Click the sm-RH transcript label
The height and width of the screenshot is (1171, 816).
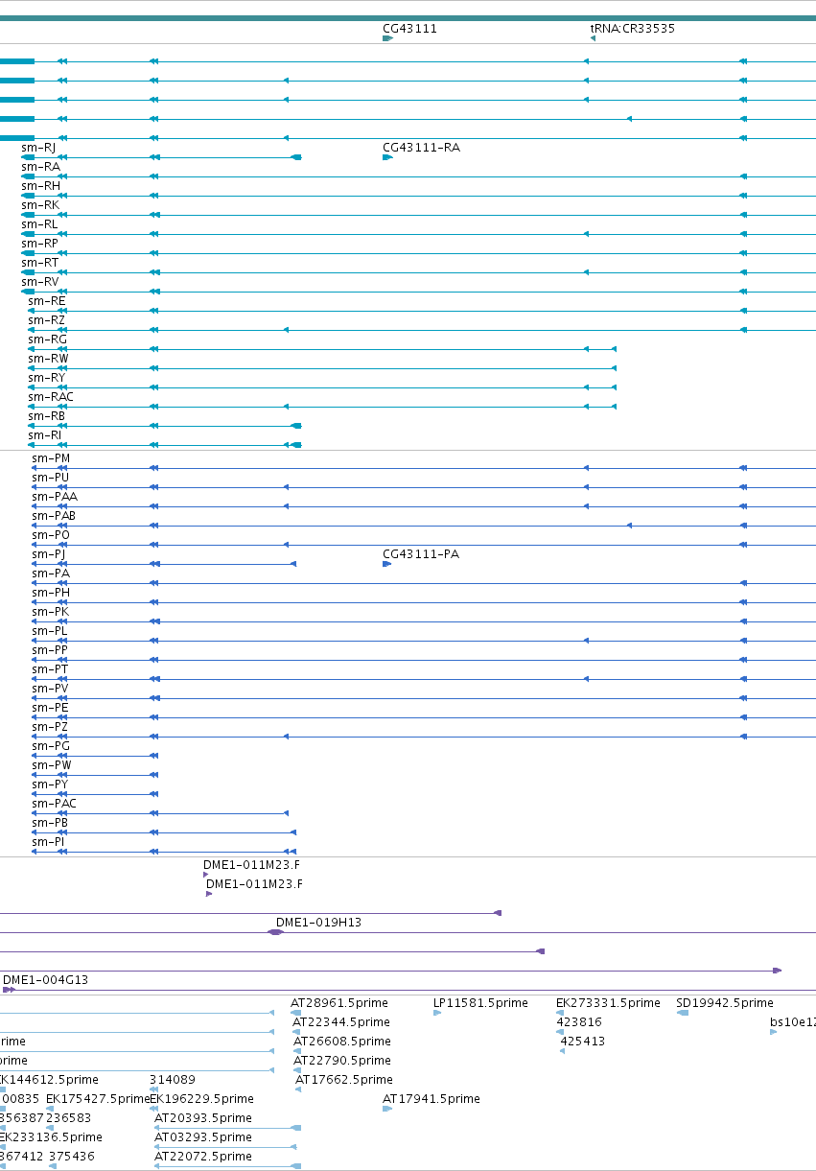tap(40, 186)
